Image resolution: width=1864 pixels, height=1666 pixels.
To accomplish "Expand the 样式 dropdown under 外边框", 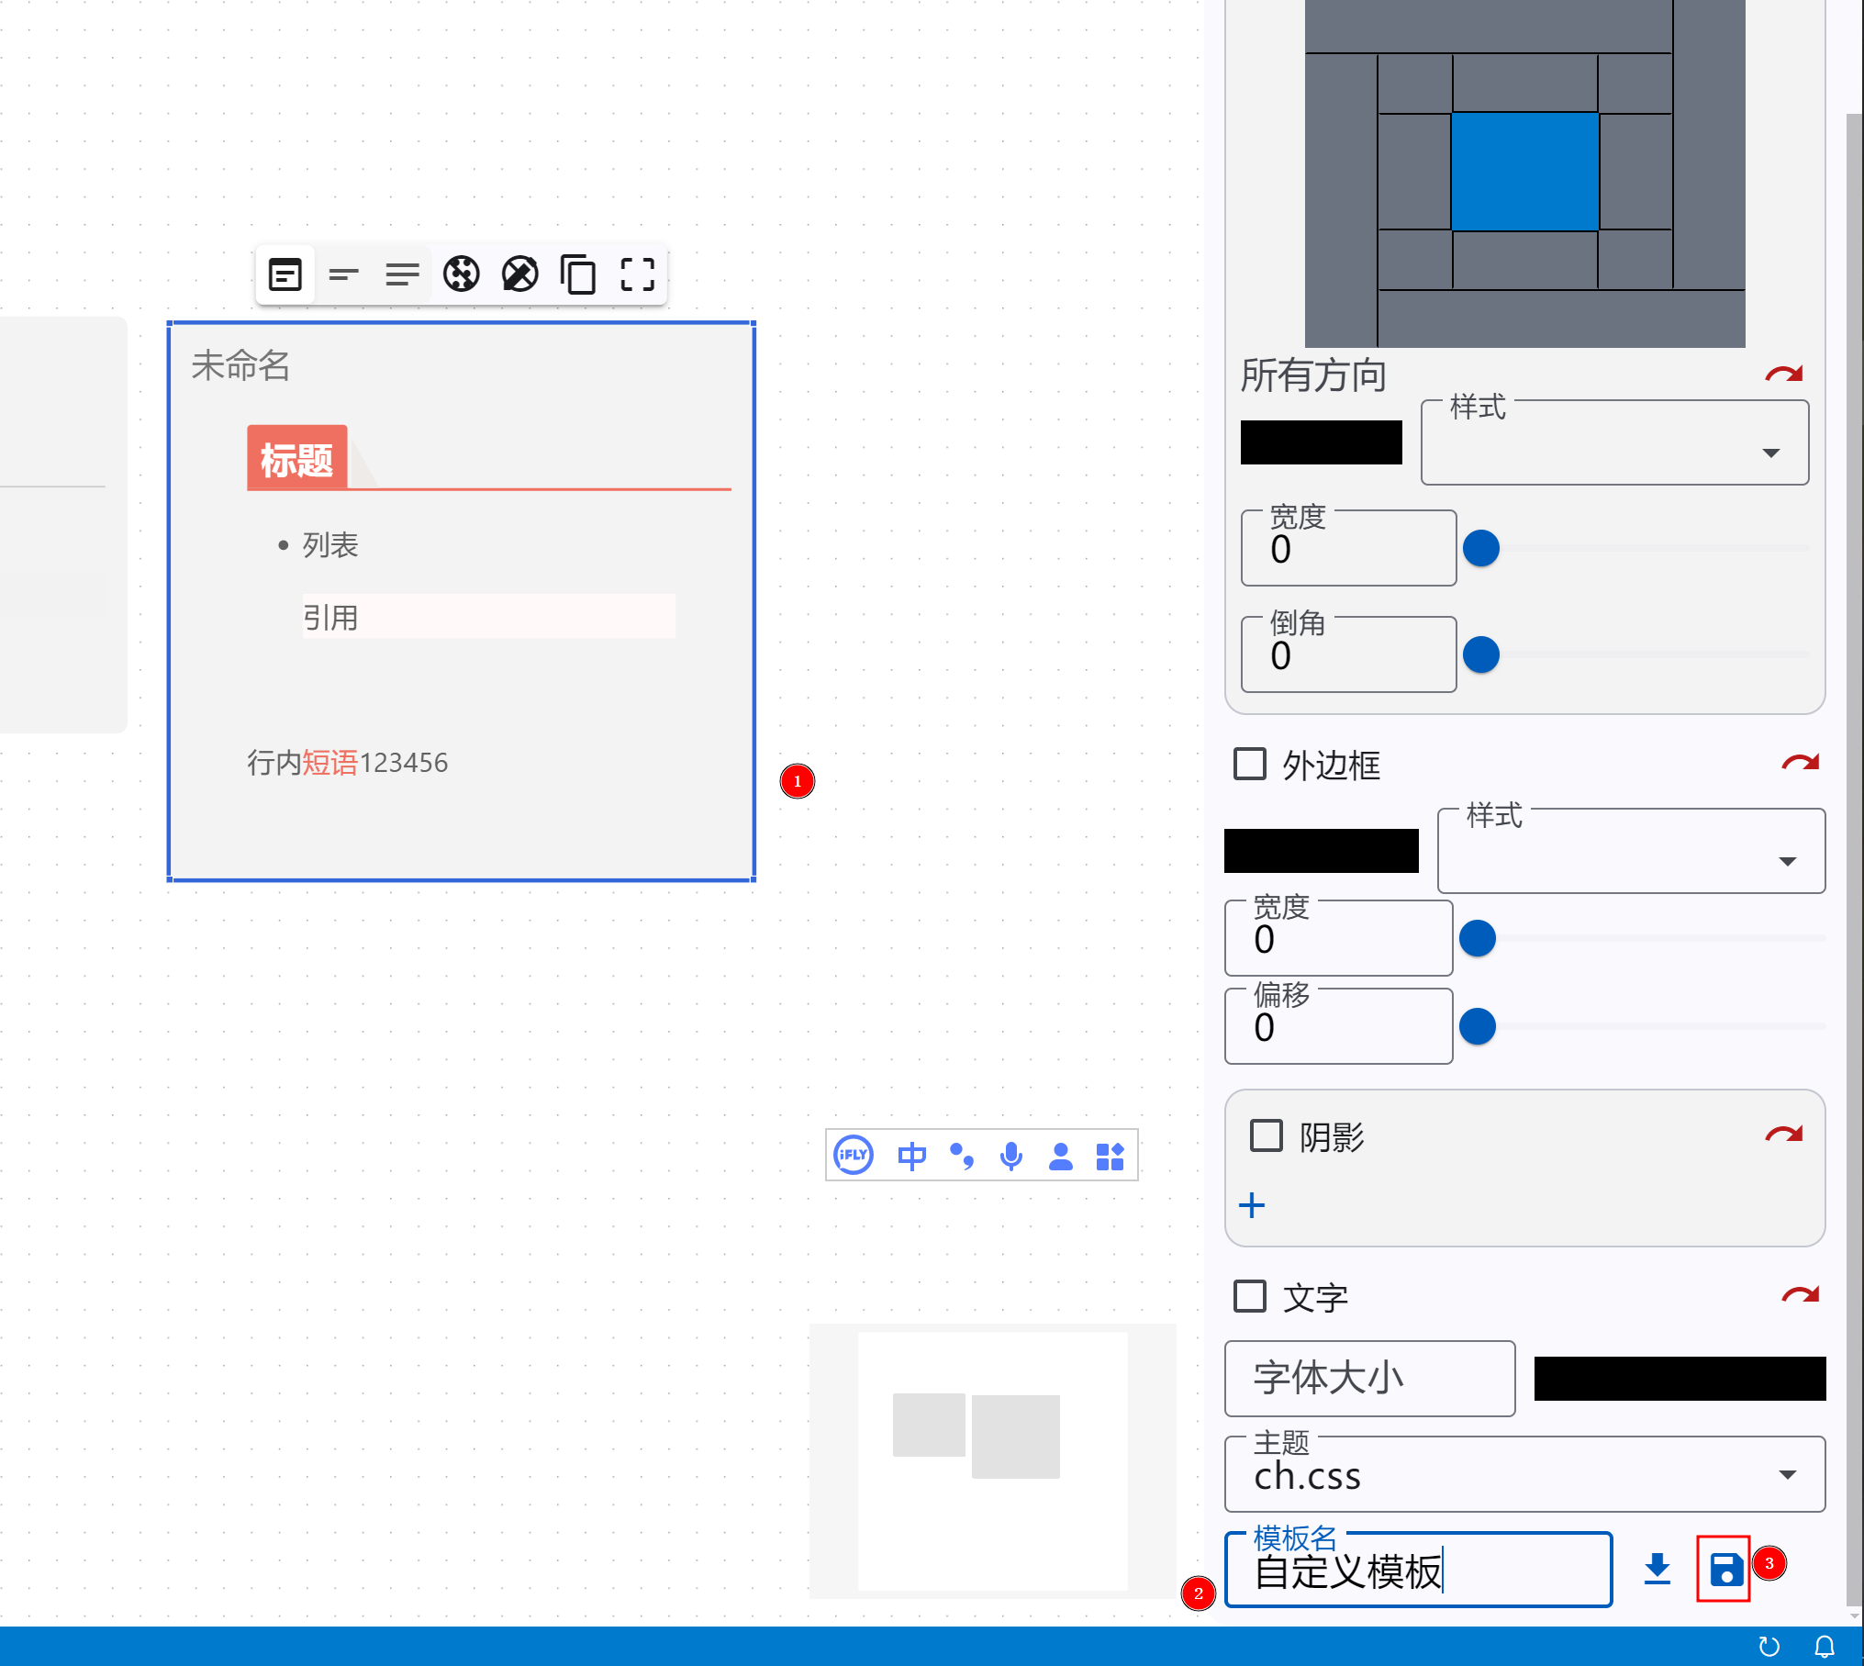I will 1630,852.
